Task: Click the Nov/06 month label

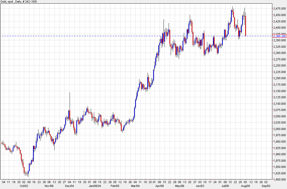Action: [49, 186]
